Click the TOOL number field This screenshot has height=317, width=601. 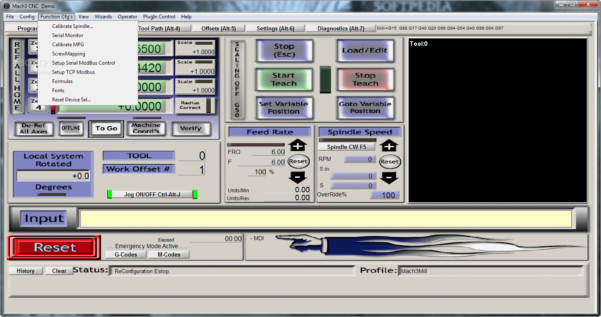[x=192, y=156]
